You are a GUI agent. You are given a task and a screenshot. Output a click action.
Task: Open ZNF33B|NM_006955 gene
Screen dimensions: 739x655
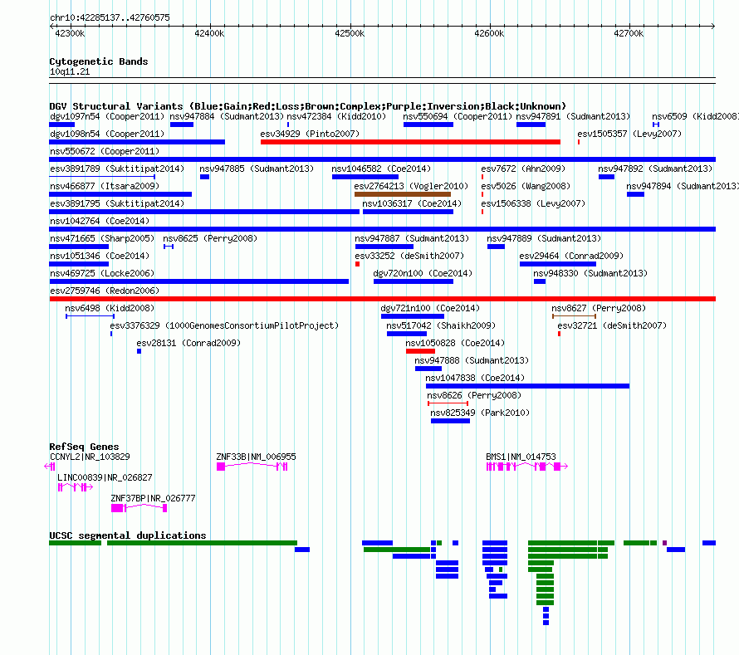coord(256,457)
